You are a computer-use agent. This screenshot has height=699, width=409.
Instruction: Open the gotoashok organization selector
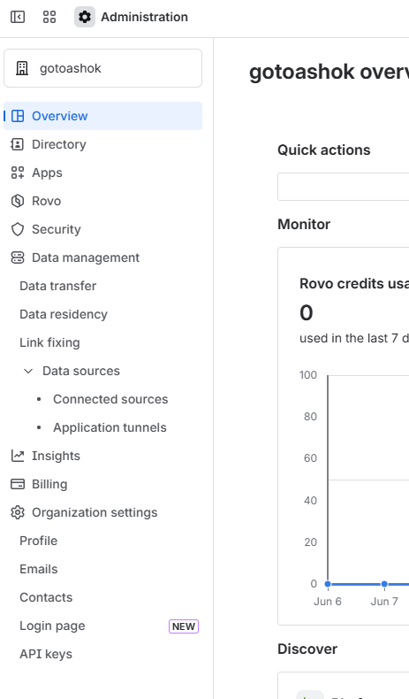coord(102,68)
